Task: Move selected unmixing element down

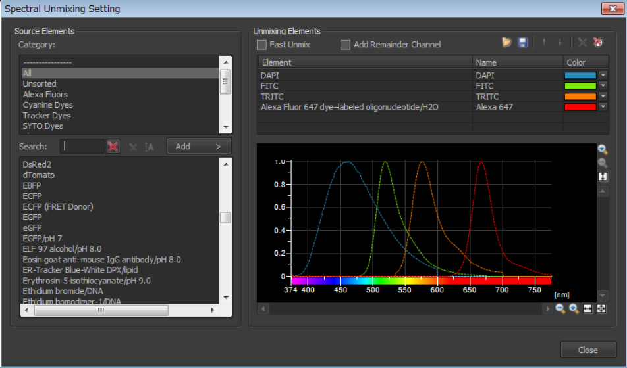Action: (x=560, y=42)
